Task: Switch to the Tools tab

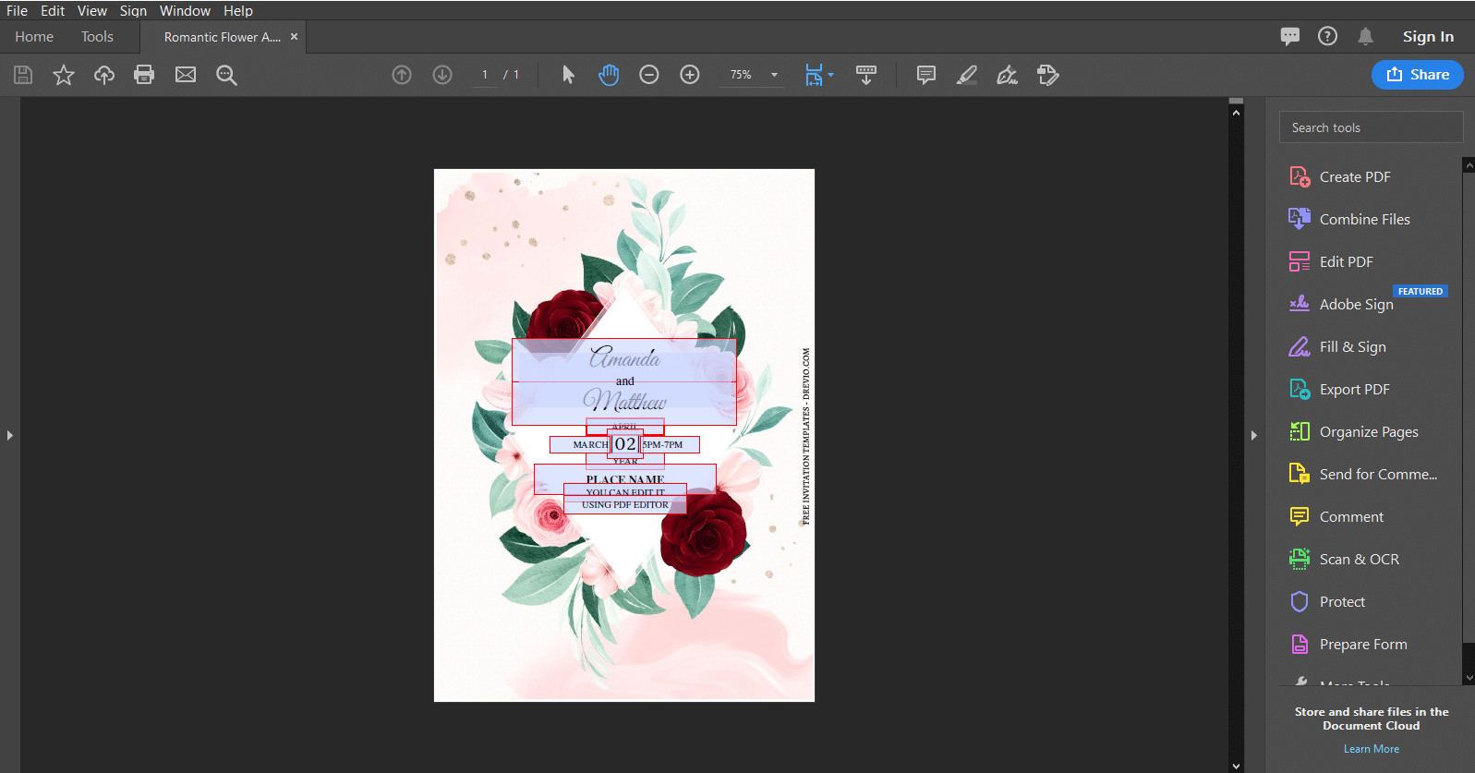Action: pyautogui.click(x=97, y=37)
